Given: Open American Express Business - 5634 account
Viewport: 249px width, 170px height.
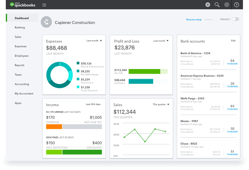Looking at the screenshot, I should pyautogui.click(x=202, y=76).
